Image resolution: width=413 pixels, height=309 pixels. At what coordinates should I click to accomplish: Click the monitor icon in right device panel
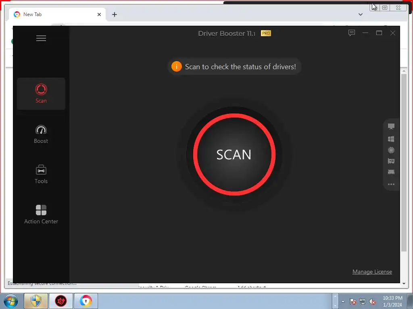pyautogui.click(x=391, y=126)
